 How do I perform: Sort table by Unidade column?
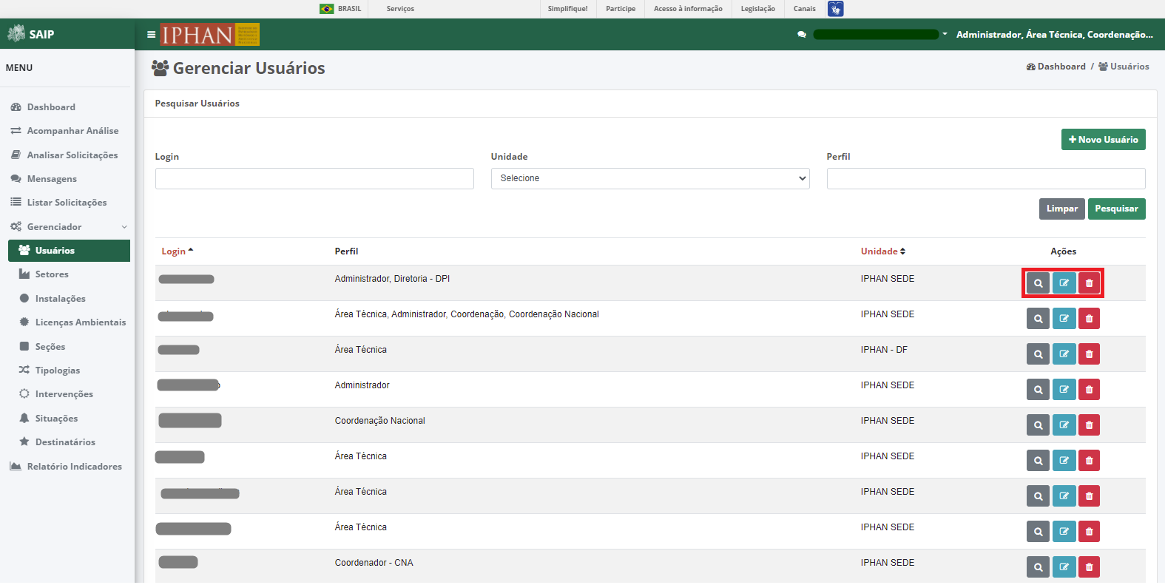pyautogui.click(x=883, y=251)
